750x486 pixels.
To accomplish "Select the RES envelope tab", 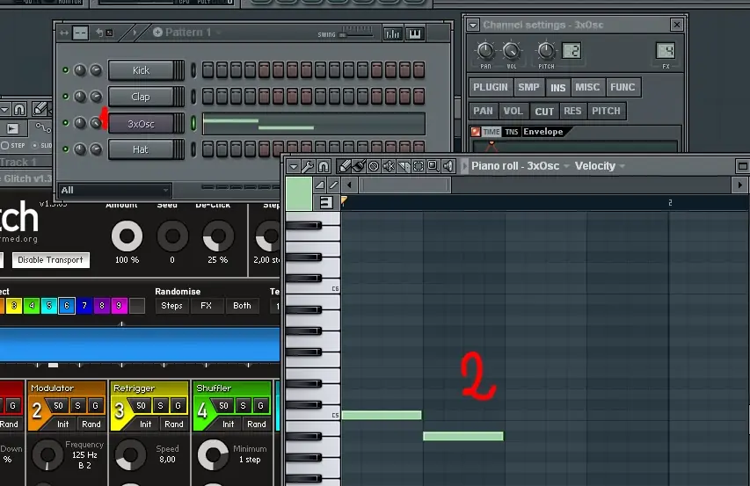I will [572, 112].
